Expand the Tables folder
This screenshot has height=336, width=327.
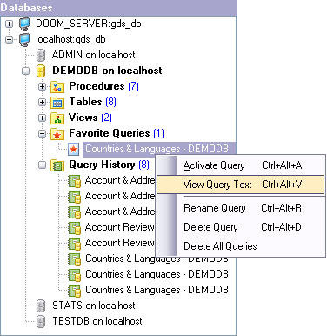pyautogui.click(x=43, y=102)
